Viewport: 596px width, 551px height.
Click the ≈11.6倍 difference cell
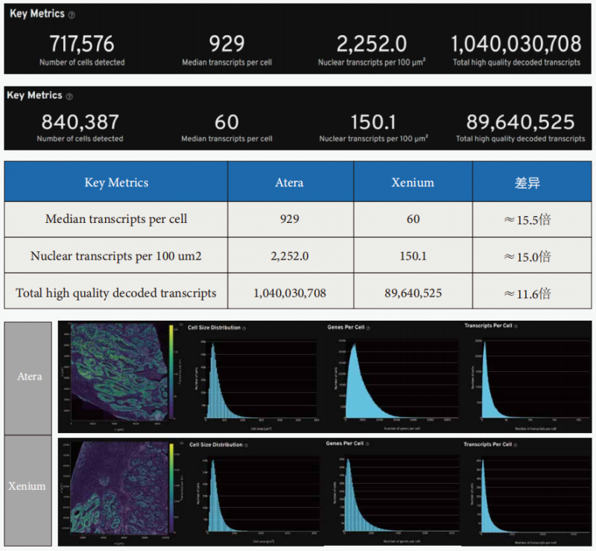[x=532, y=292]
